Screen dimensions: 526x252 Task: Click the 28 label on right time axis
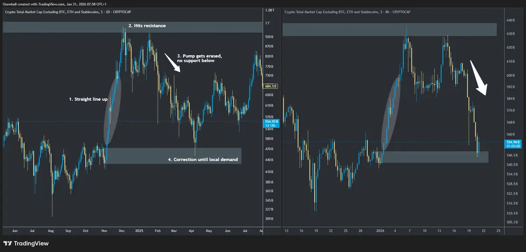359,231
